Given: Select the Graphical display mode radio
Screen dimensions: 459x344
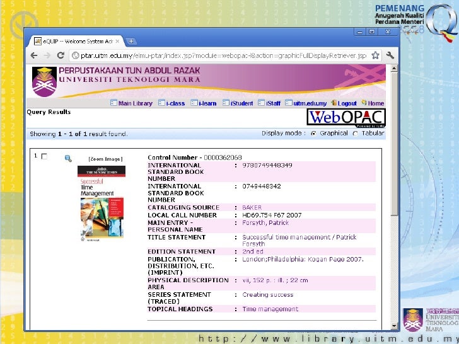Looking at the screenshot, I should coord(313,134).
